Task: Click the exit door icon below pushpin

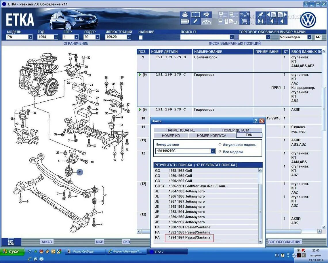Action: coord(261,21)
